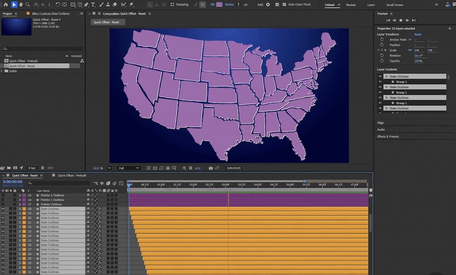Open the Full resolution dropdown
This screenshot has width=456, height=275.
click(x=129, y=168)
